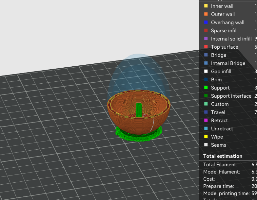Toggle Retract line type label
This screenshot has height=200, width=257.
coord(220,121)
